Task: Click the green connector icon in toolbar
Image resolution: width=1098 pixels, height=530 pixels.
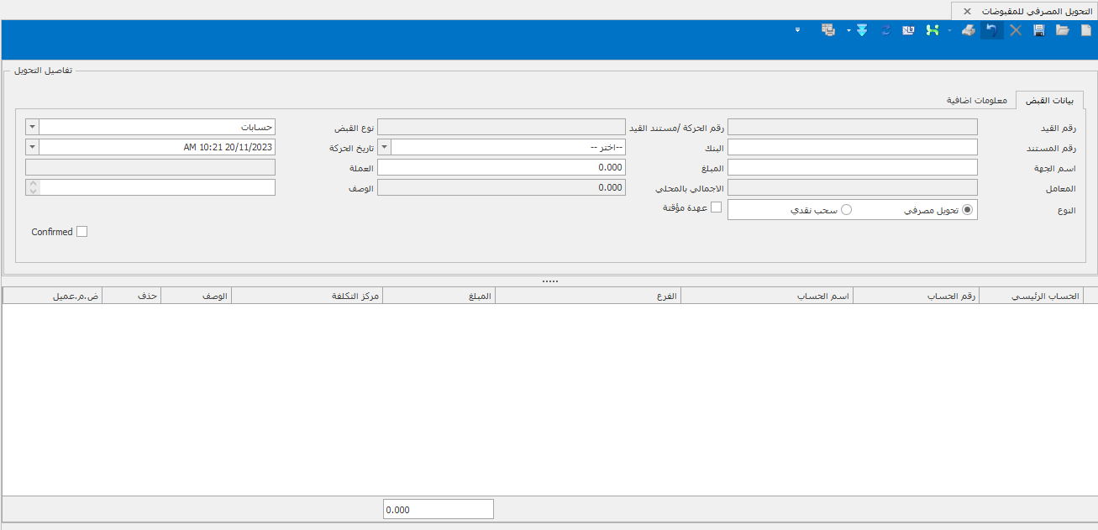Action: (932, 30)
